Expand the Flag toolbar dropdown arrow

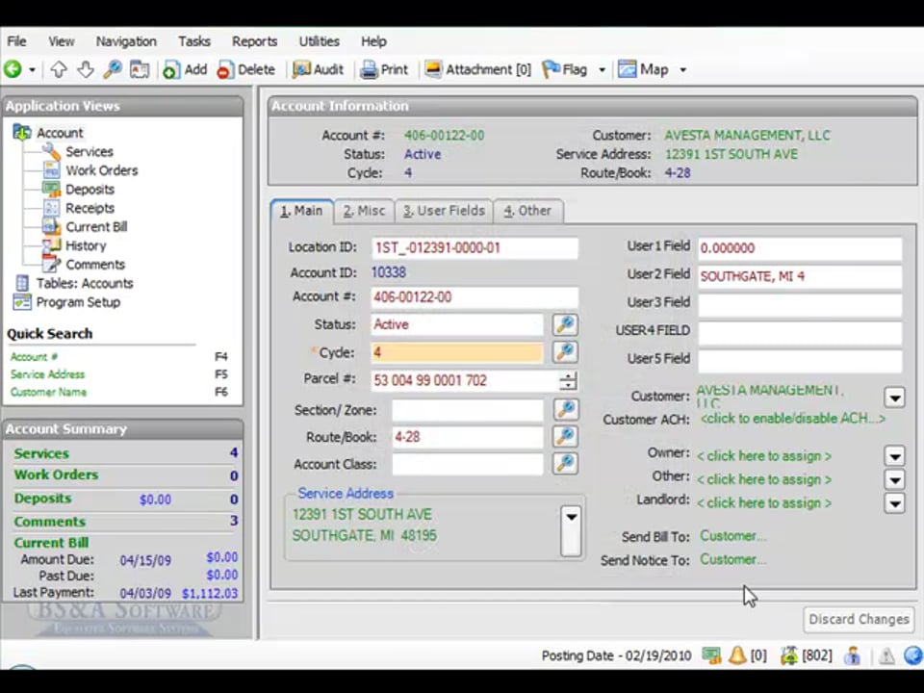point(602,70)
